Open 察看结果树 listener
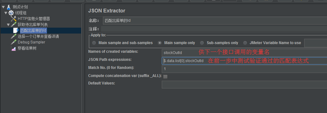The image size is (327, 113). click(27, 48)
